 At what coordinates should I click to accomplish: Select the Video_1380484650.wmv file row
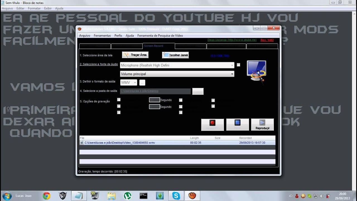pyautogui.click(x=177, y=143)
